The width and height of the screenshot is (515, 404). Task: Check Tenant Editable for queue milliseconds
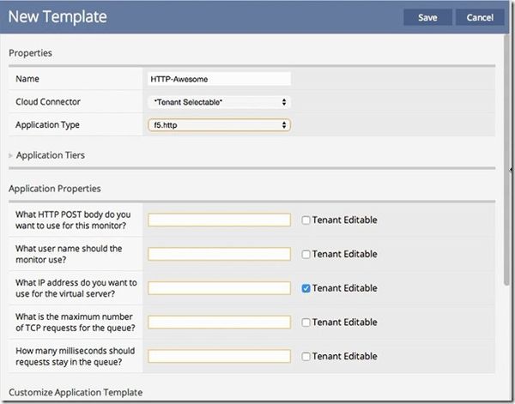pyautogui.click(x=306, y=356)
